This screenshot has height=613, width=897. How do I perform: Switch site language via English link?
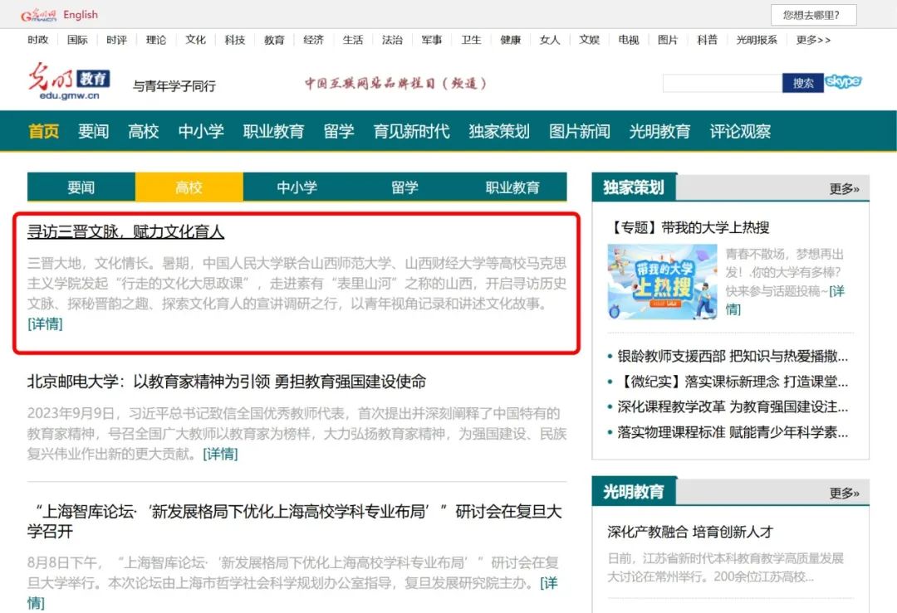pos(81,15)
